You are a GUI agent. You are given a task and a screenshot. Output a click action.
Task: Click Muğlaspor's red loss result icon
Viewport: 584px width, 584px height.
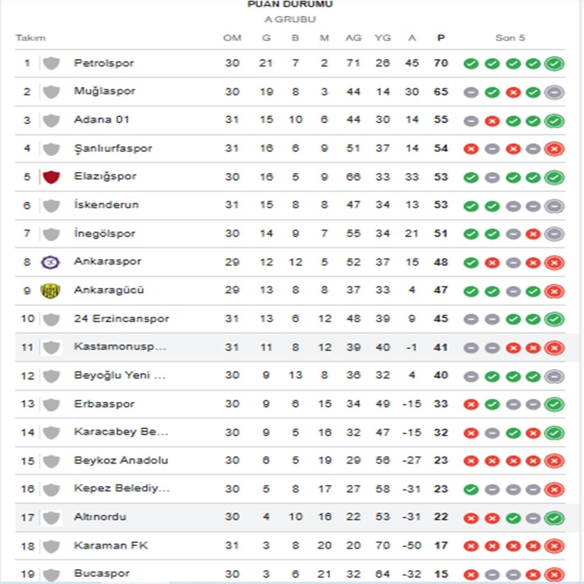pos(513,92)
